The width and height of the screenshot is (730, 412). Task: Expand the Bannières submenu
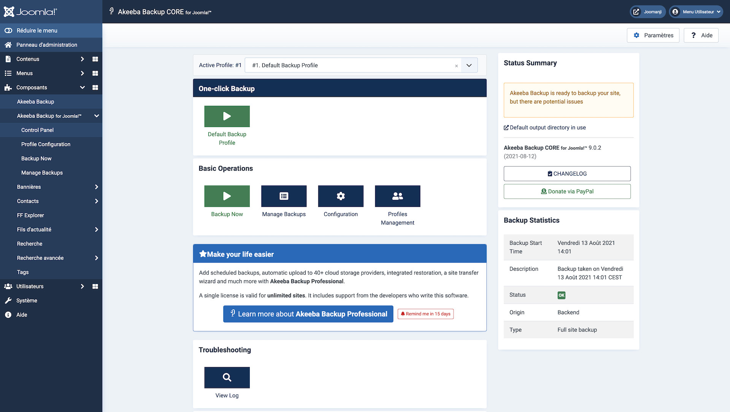pyautogui.click(x=97, y=187)
